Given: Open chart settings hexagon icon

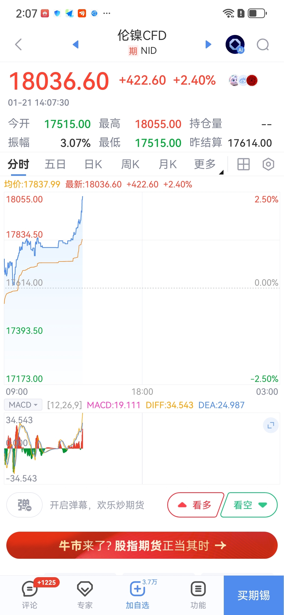Looking at the screenshot, I should tap(268, 164).
